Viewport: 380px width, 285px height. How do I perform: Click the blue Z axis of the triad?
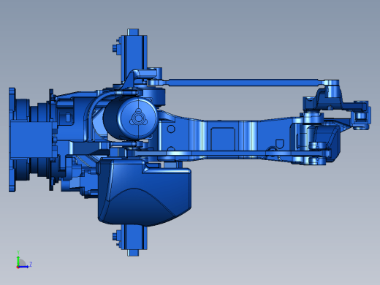(x=24, y=267)
